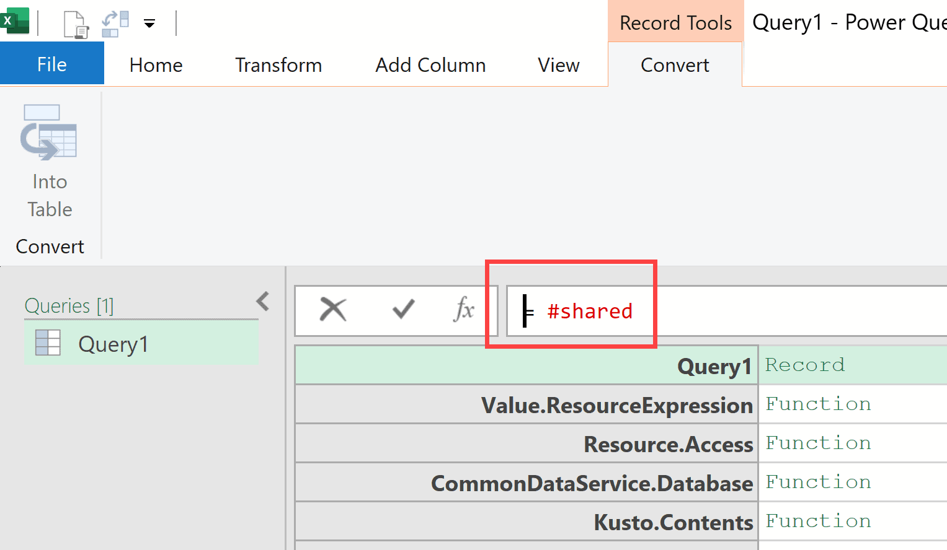Click into the formula bar with #shared
947x550 pixels.
[x=726, y=311]
